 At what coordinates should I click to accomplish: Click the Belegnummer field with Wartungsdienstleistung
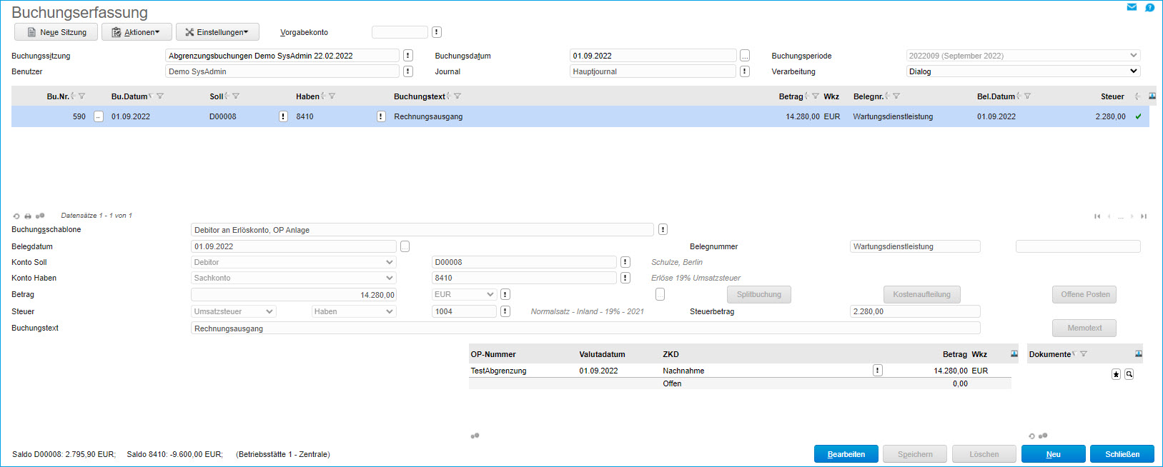(x=915, y=246)
